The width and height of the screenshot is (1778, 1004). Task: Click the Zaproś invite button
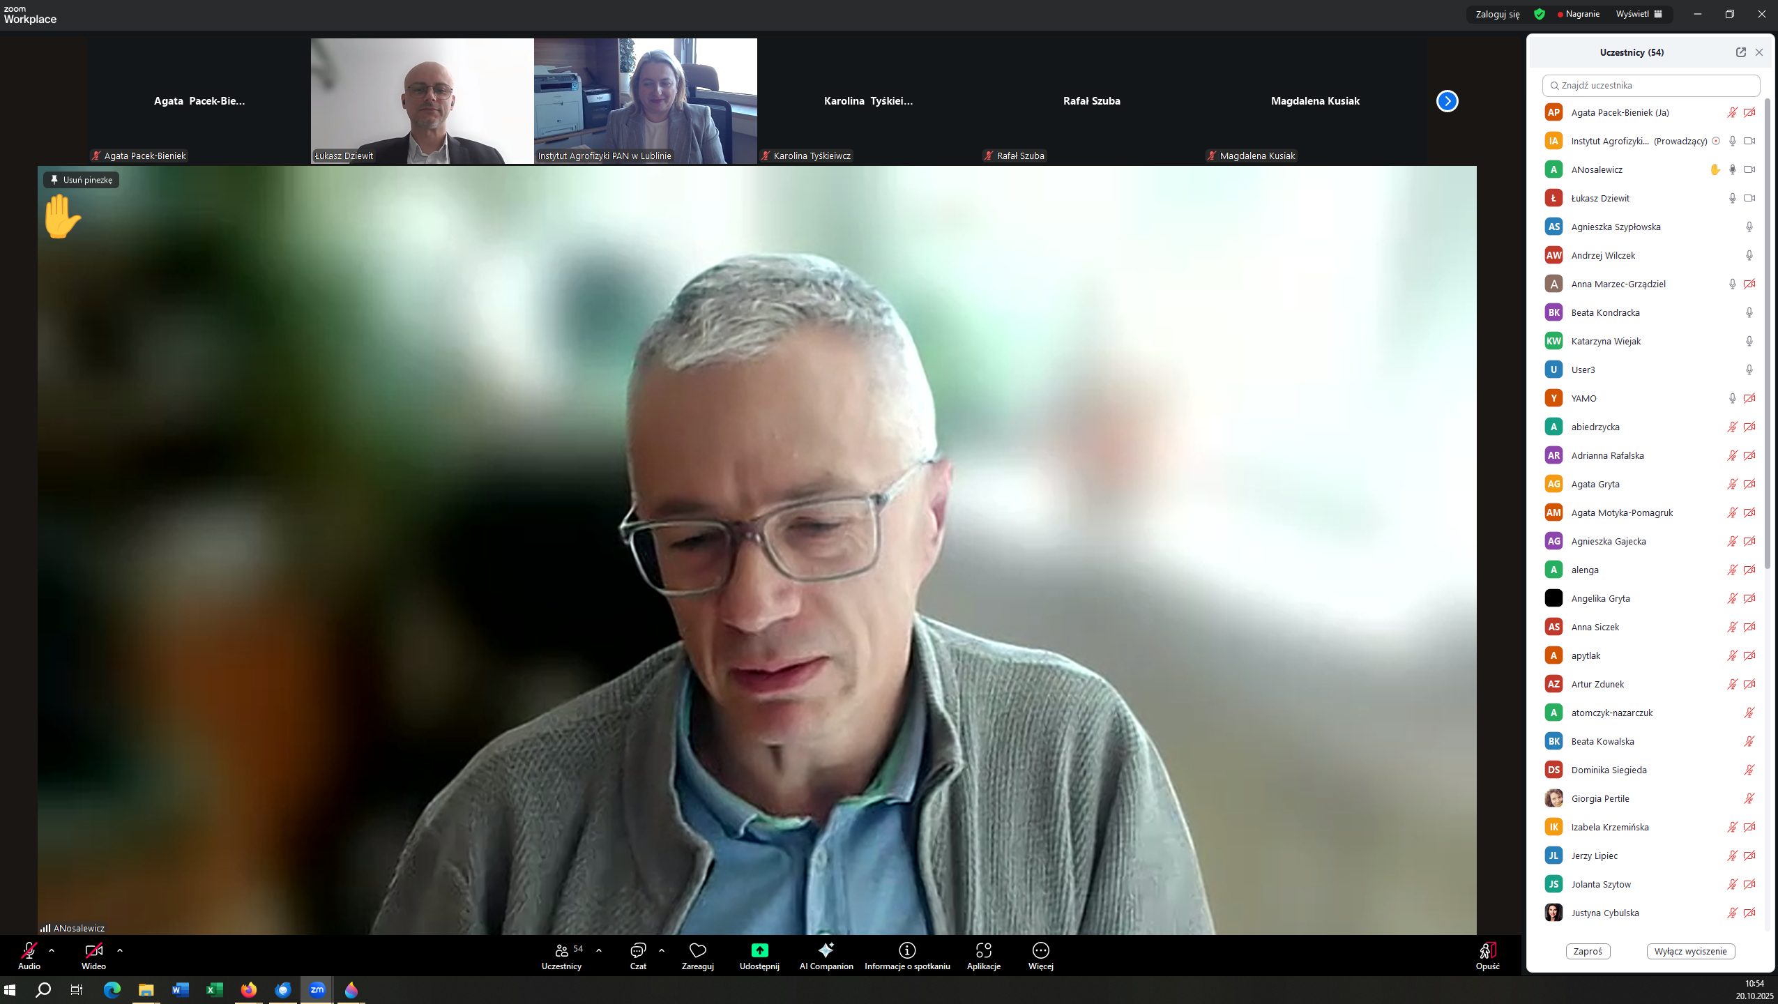(x=1588, y=951)
